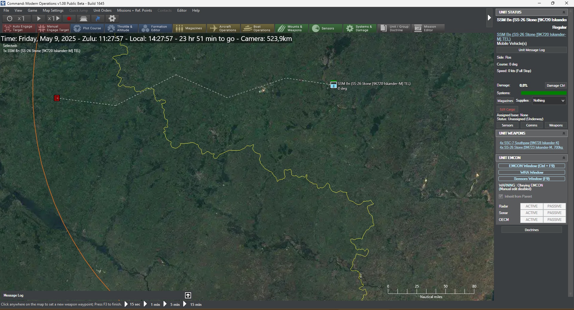Open the Sensors Window (F9)
This screenshot has width=574, height=310.
pyautogui.click(x=532, y=179)
